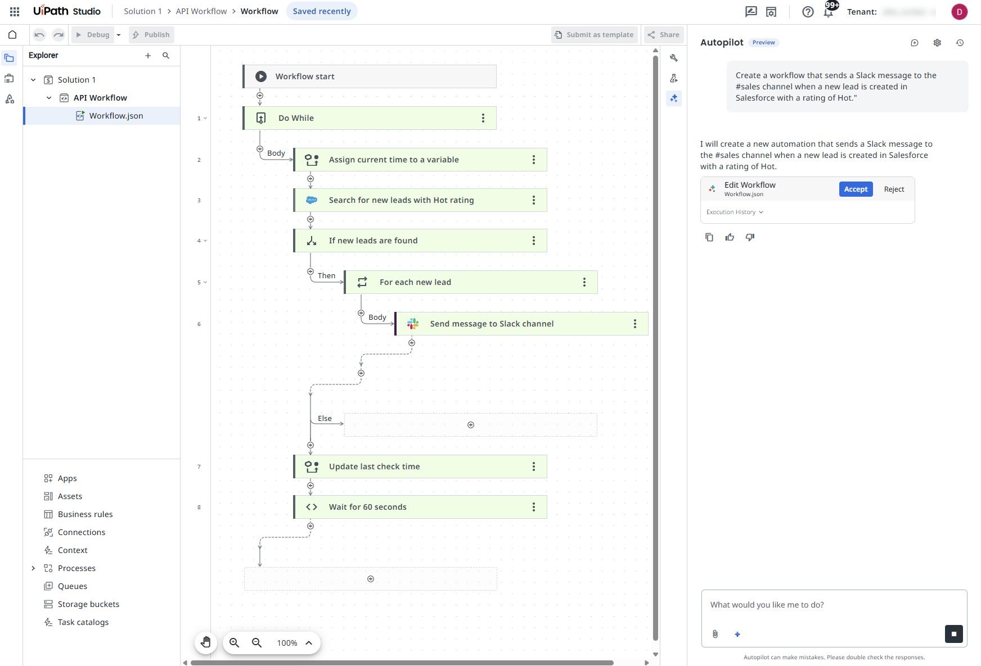Reject the Edit Workflow suggestion

(x=894, y=189)
